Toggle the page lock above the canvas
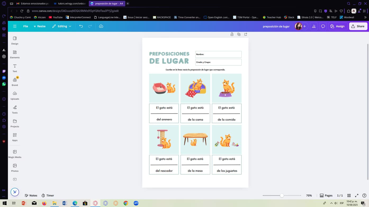 (232, 34)
